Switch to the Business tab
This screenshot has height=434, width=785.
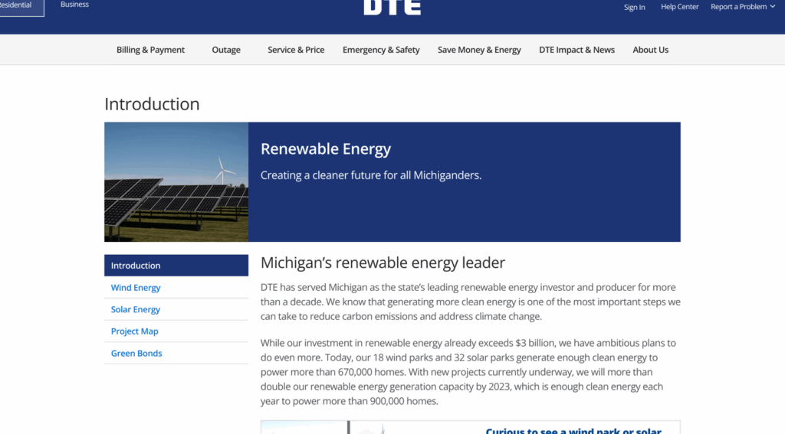[74, 5]
